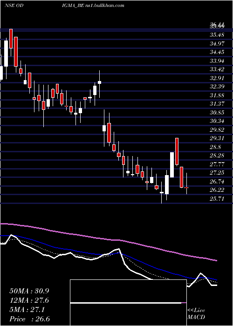Click the 31.37 price axis label
233x326 pixels.
(x=217, y=104)
